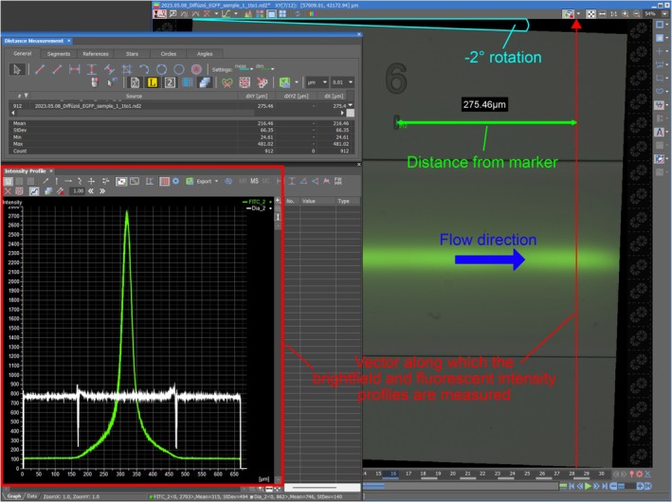
Task: Switch to the Segments tab
Action: coord(59,54)
